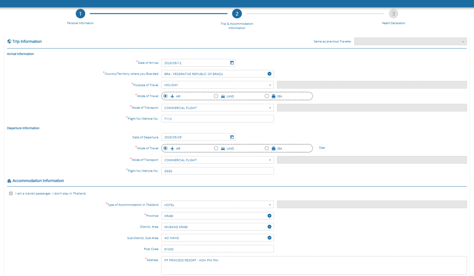Go to step 1 Personal Information

point(80,14)
